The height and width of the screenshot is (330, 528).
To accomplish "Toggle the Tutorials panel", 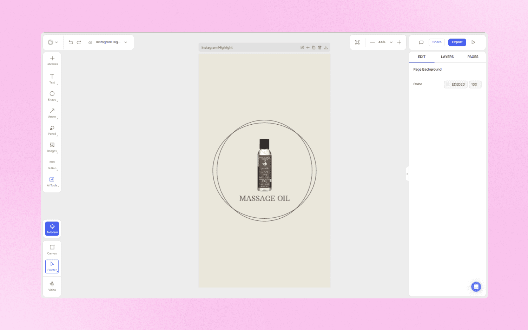I will [x=52, y=229].
